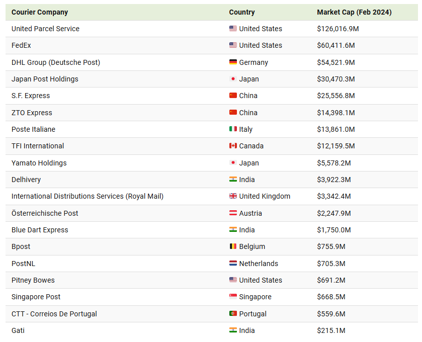The width and height of the screenshot is (422, 342).
Task: Select the Österreichische Post company name
Action: (45, 213)
